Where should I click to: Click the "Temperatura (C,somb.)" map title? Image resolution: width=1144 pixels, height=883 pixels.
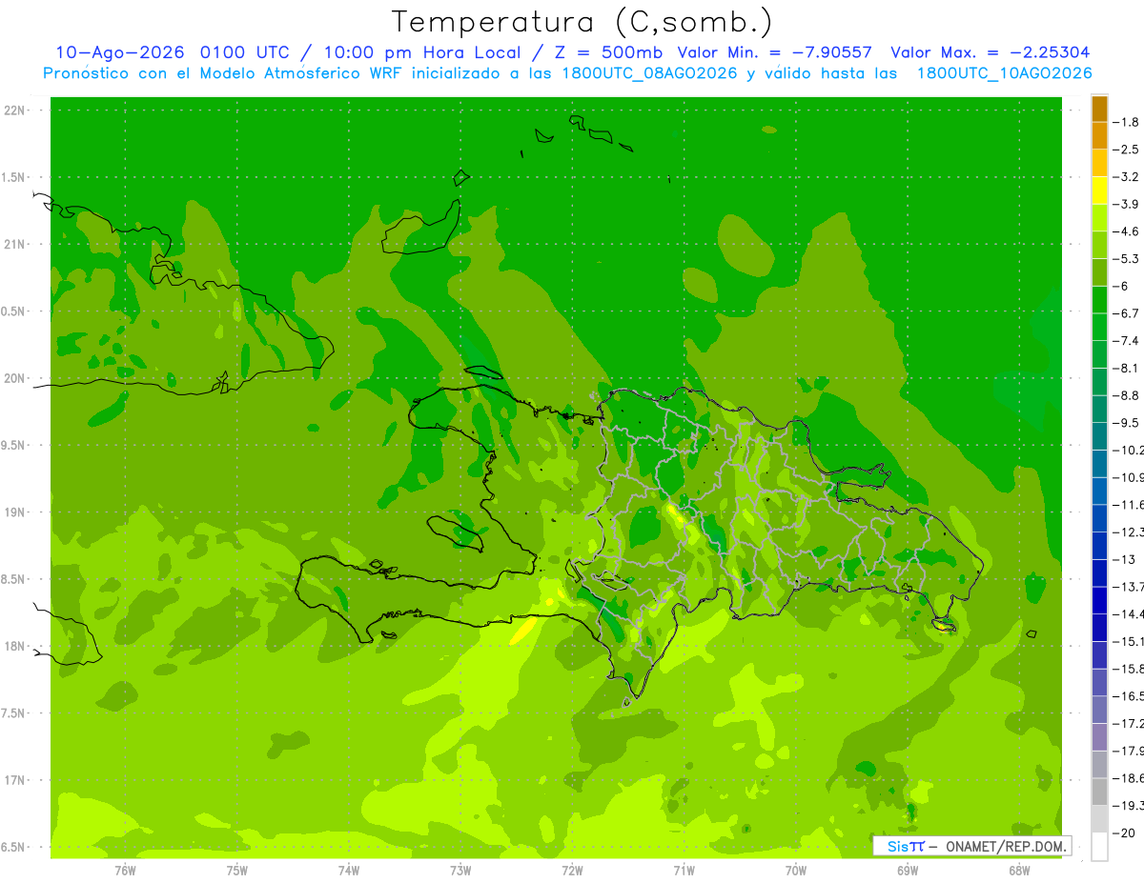tap(582, 22)
